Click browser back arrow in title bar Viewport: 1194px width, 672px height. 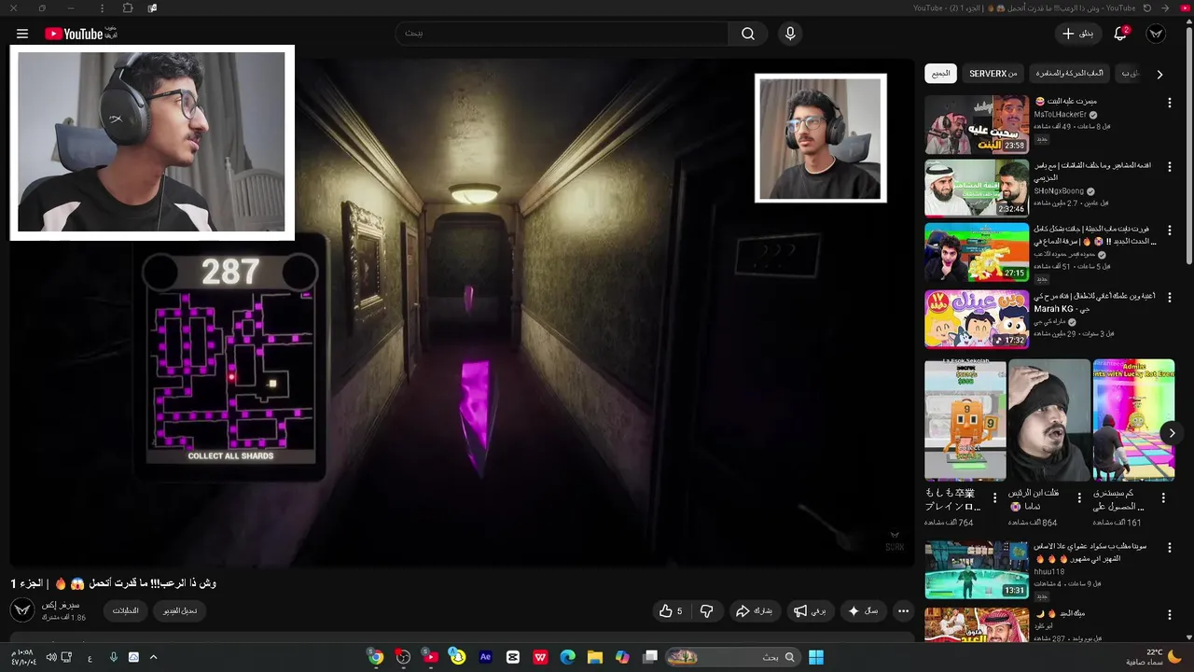(x=1165, y=7)
